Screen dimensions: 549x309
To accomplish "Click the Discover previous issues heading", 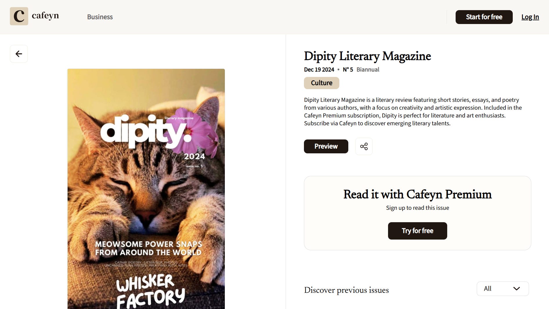I will tap(347, 290).
